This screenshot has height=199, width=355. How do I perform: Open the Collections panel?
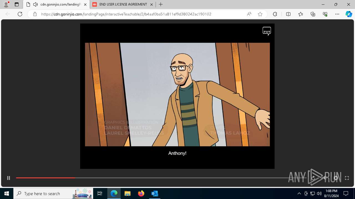click(x=313, y=14)
